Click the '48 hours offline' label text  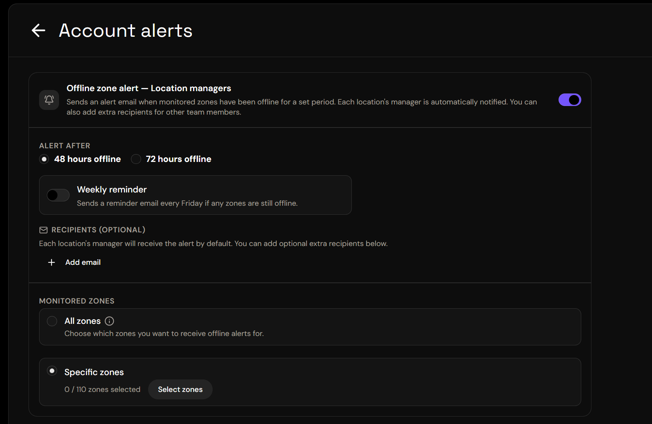[x=88, y=159]
